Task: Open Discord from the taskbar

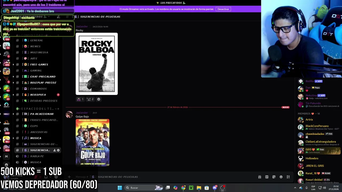Action: click(215, 188)
